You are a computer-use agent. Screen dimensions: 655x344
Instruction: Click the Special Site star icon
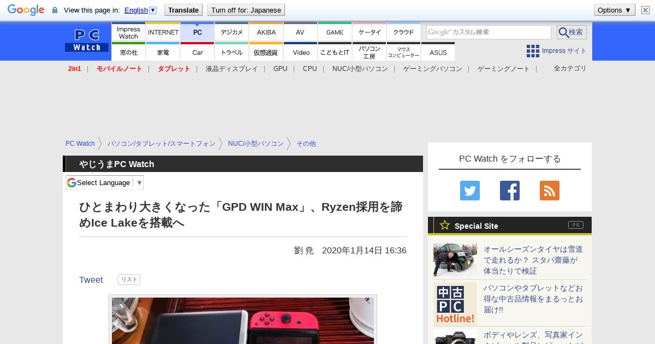coord(445,225)
